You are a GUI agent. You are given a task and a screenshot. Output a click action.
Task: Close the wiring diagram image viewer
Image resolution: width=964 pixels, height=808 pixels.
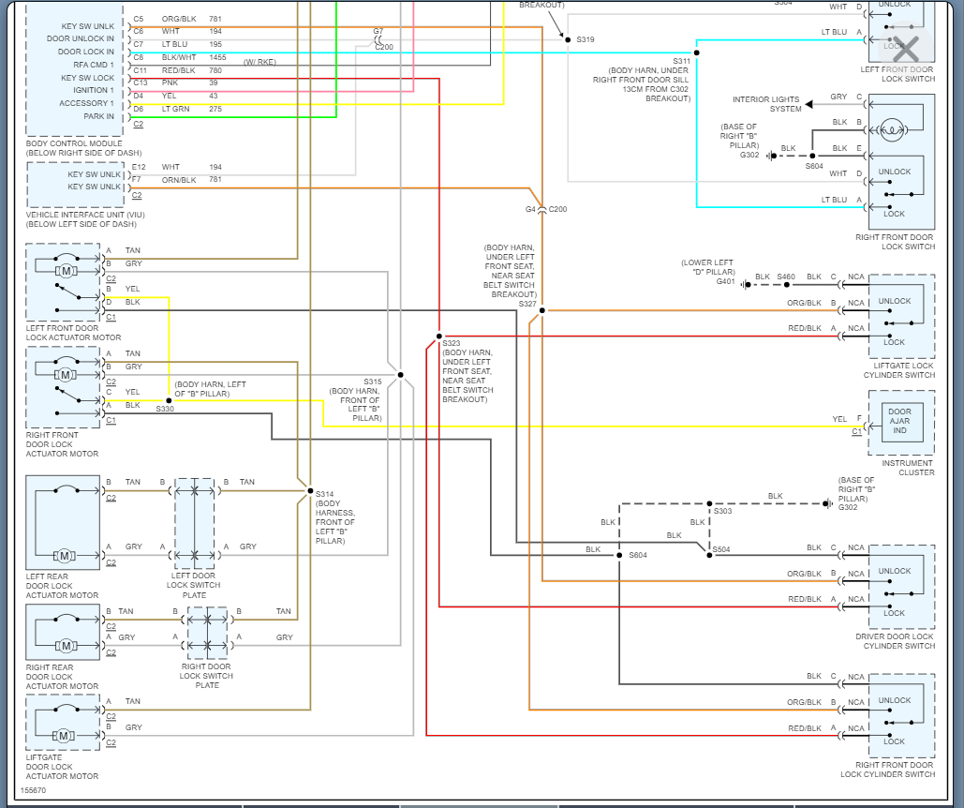click(x=905, y=47)
